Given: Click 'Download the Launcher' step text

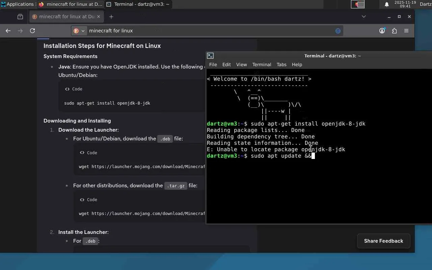Looking at the screenshot, I should (x=88, y=130).
